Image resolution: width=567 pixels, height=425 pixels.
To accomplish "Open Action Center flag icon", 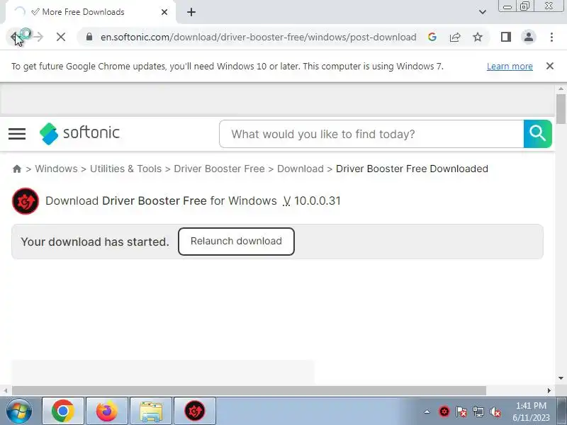I will [x=461, y=412].
